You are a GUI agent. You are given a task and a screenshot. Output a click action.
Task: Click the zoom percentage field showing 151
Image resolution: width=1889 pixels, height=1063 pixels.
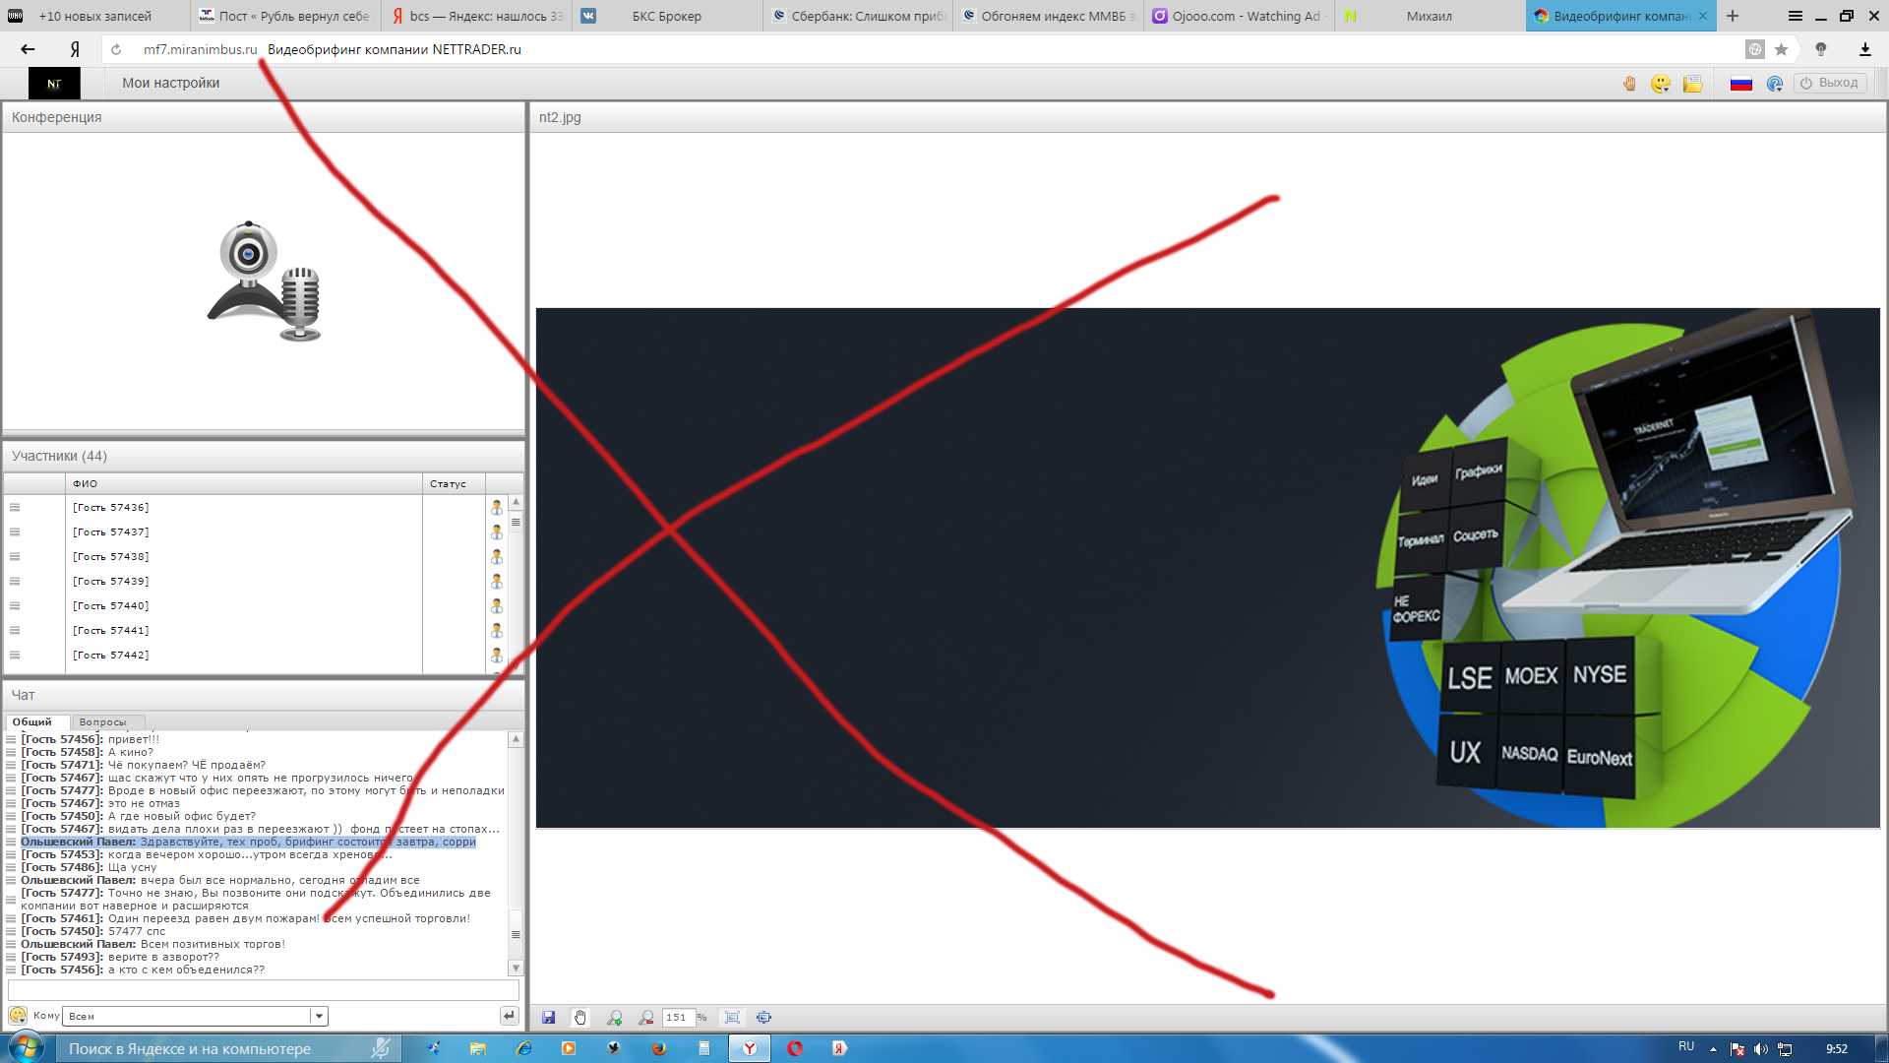click(678, 1017)
